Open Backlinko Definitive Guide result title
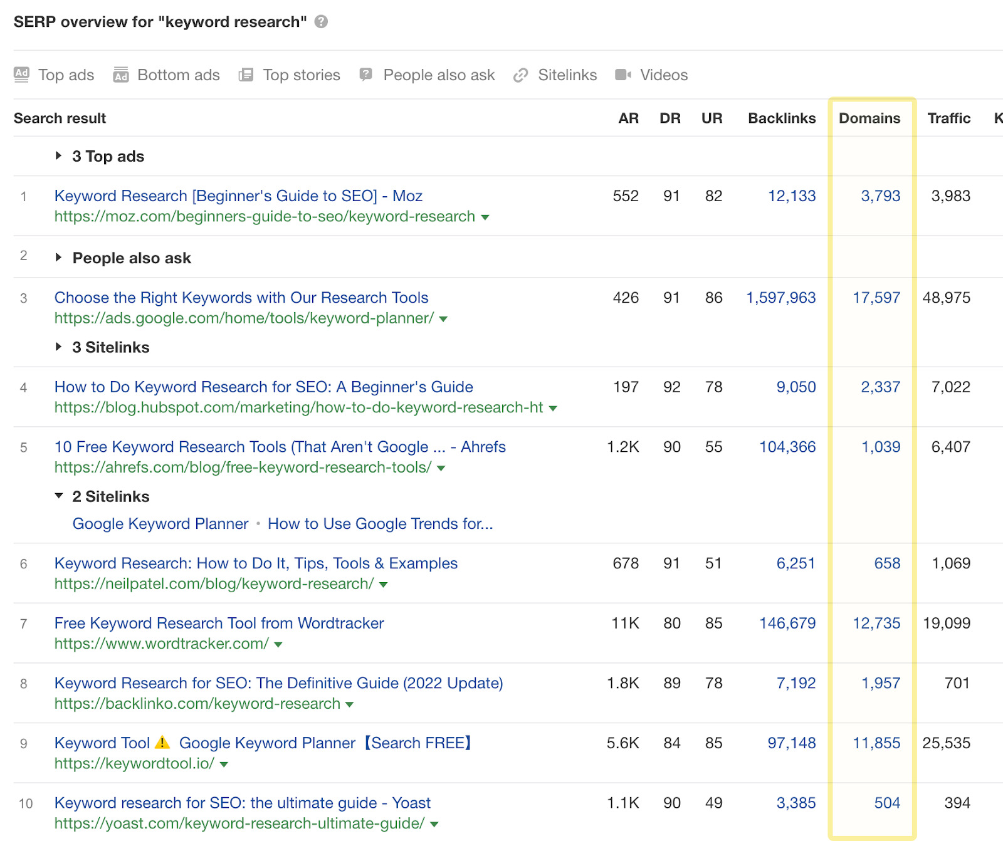 pos(279,682)
